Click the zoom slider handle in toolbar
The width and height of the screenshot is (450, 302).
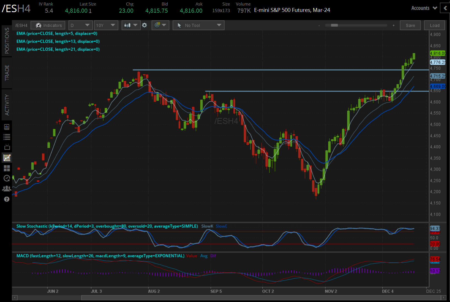[334, 25]
